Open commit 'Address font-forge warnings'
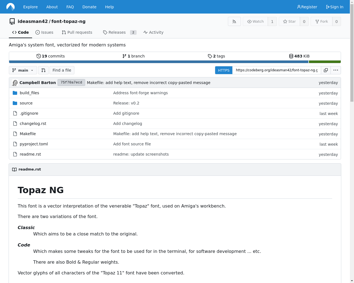This screenshot has height=283, width=354. coord(140,93)
